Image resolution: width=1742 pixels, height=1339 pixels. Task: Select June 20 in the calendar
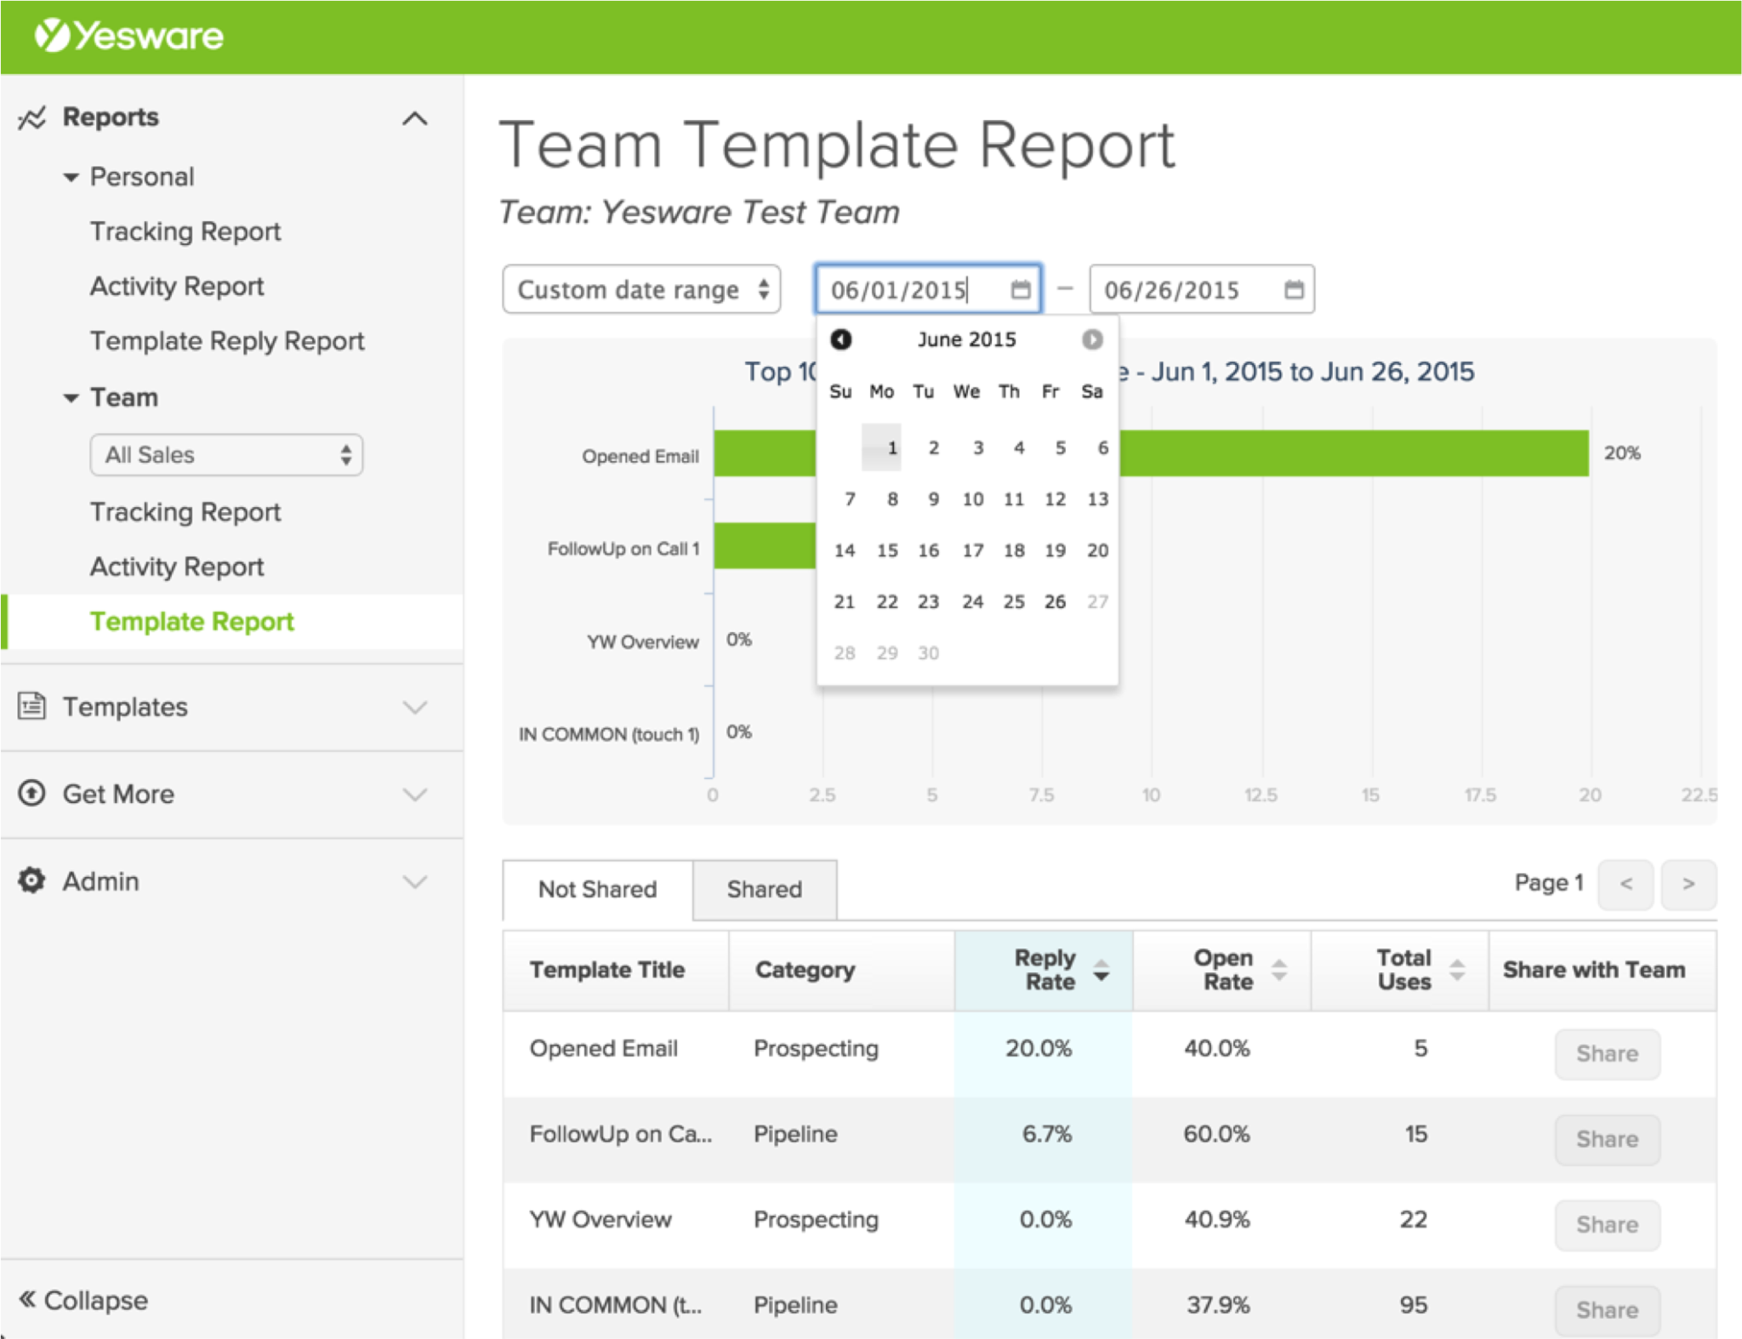tap(1097, 550)
